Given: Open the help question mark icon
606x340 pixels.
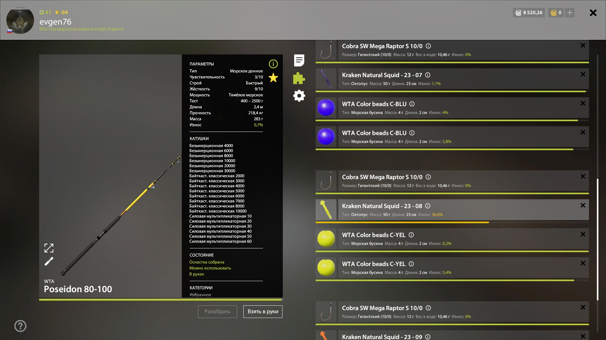Looking at the screenshot, I should [x=20, y=326].
